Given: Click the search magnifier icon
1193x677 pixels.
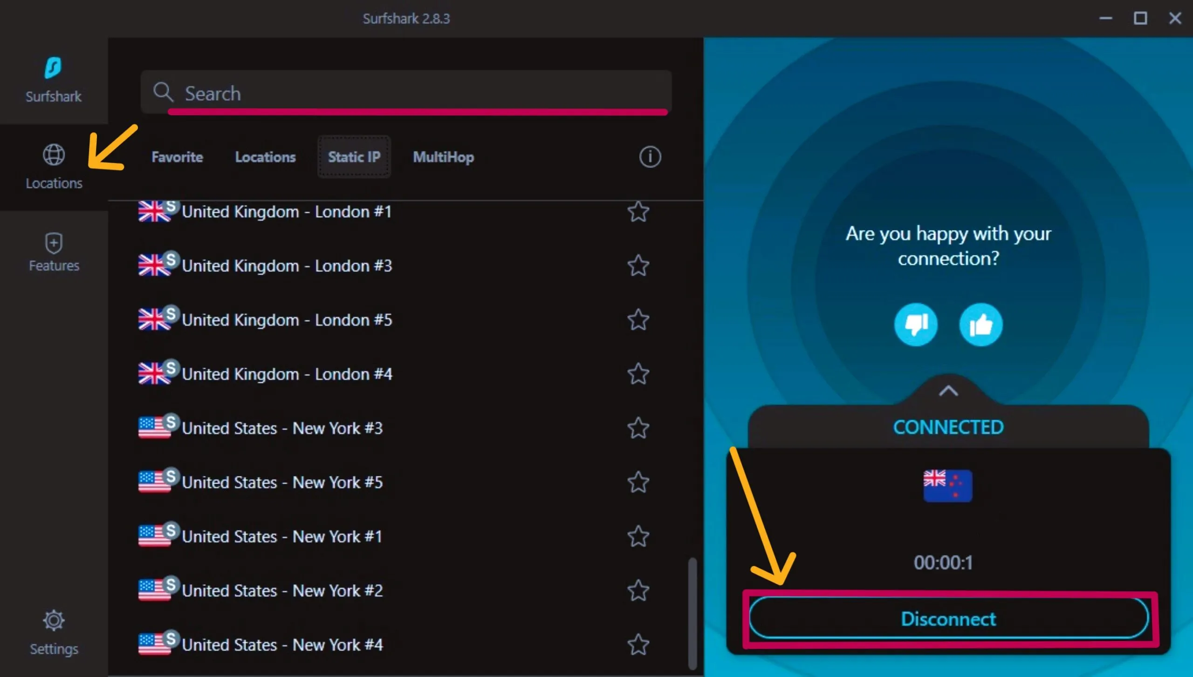Looking at the screenshot, I should tap(163, 92).
